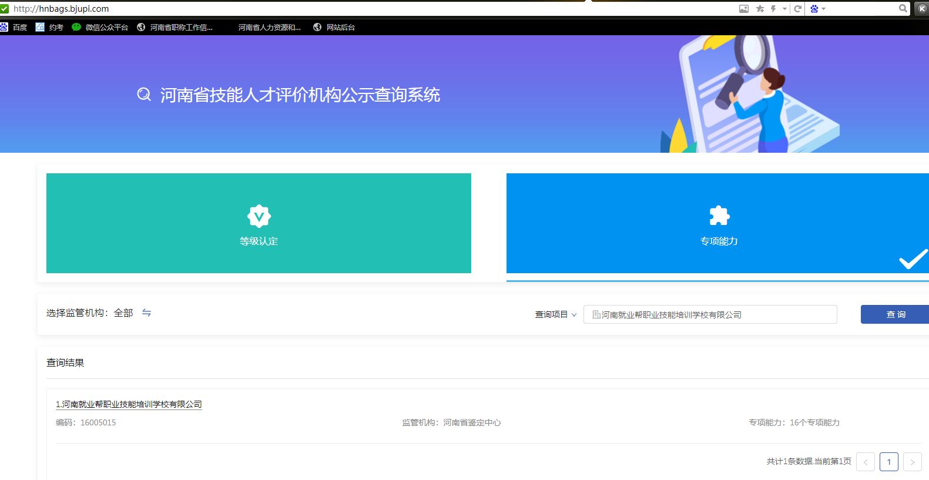
Task: Open the 微信公众平台 bookmark
Action: click(100, 27)
